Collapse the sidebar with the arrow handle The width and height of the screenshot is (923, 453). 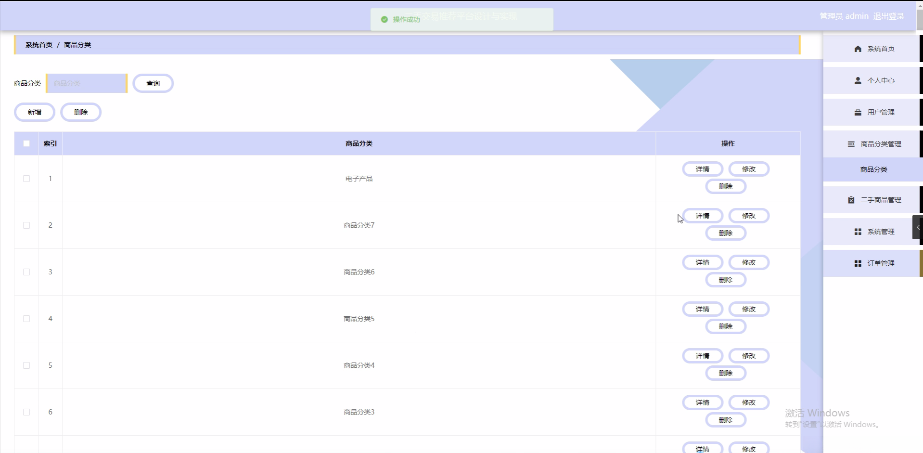point(918,227)
